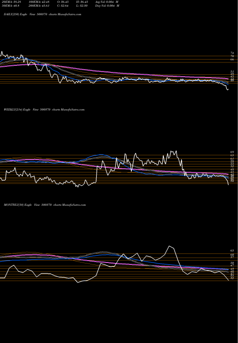The width and height of the screenshot is (238, 343).
Task: Select the 50EMA value readout
Action: (x=10, y=6)
